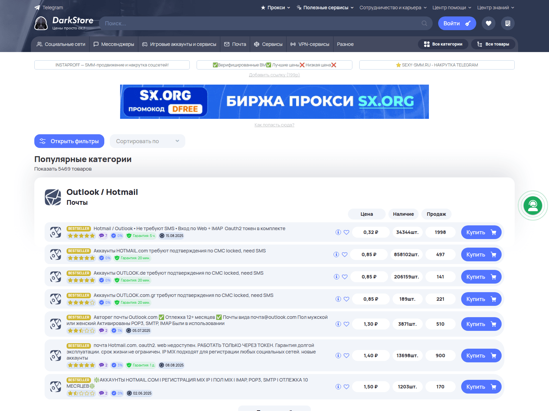Image resolution: width=549 pixels, height=411 pixels.
Task: Select 'Игровые аккаунты и сервисы' category
Action: coord(179,44)
